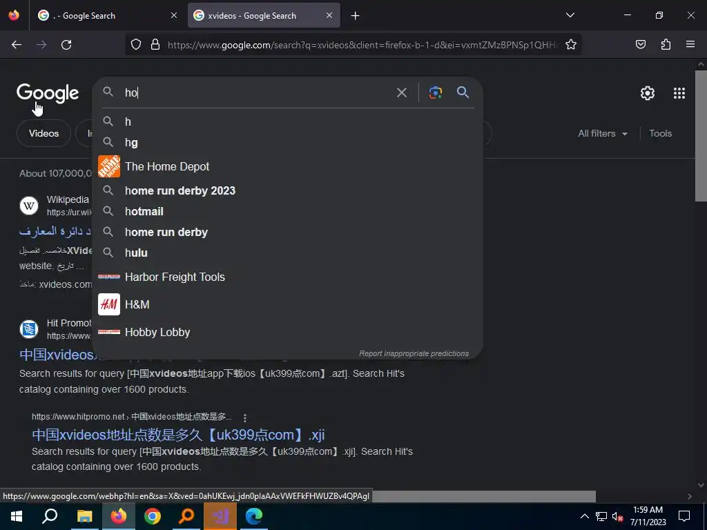Select the single 'h' suggestion
This screenshot has height=530, width=707.
click(287, 121)
